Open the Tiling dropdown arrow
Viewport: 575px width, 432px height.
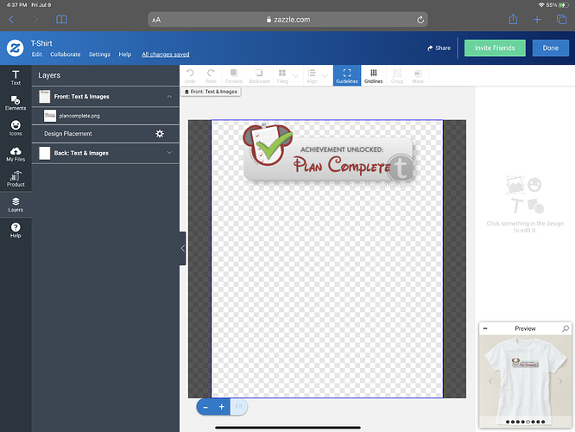pyautogui.click(x=295, y=76)
